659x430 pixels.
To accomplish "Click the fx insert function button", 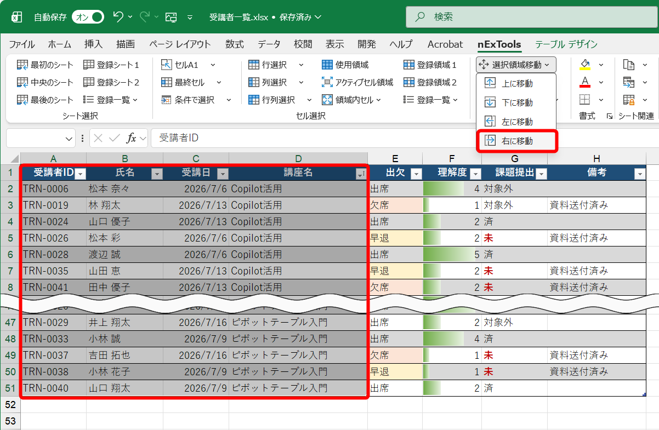I will point(131,139).
